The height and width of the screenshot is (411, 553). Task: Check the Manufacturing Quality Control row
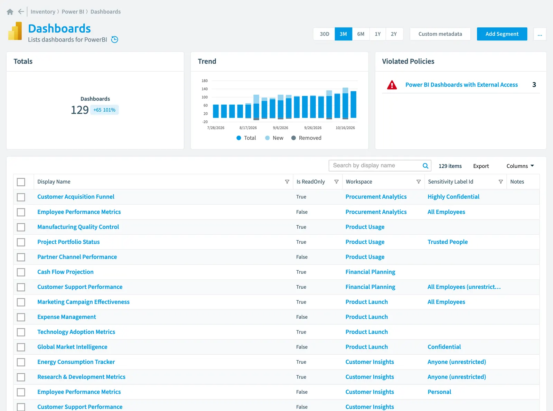[x=21, y=227]
